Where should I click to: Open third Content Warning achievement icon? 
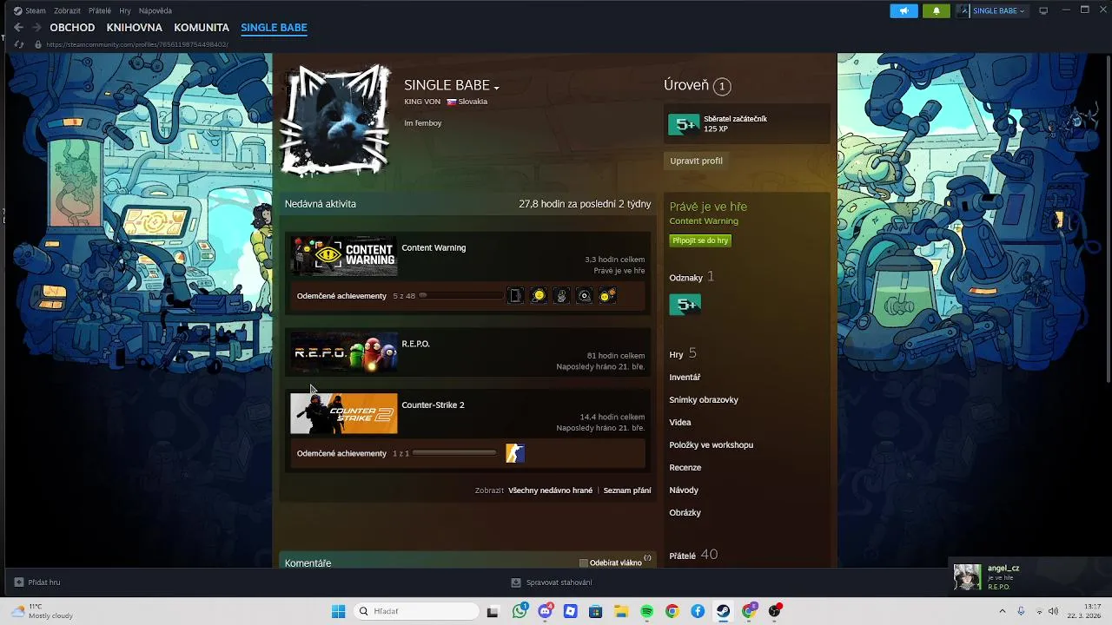click(561, 296)
